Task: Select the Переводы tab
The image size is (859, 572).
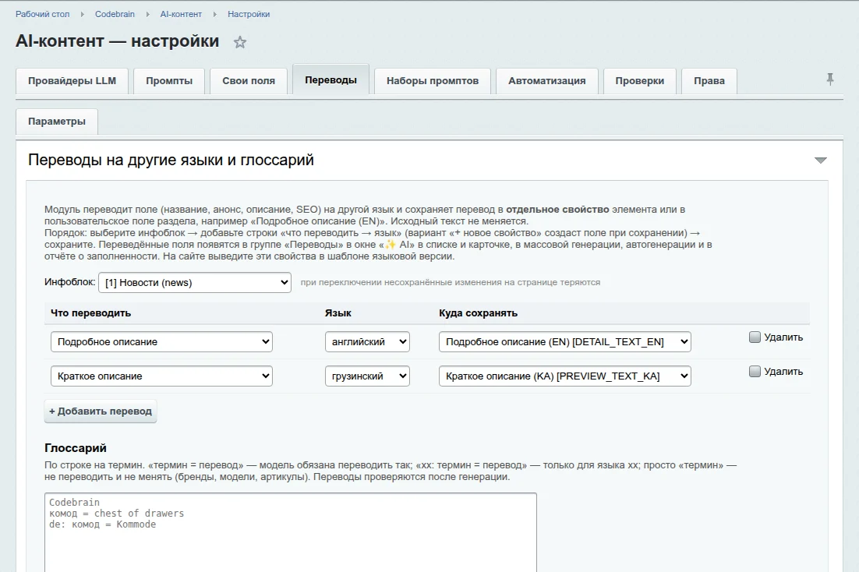Action: click(x=331, y=80)
